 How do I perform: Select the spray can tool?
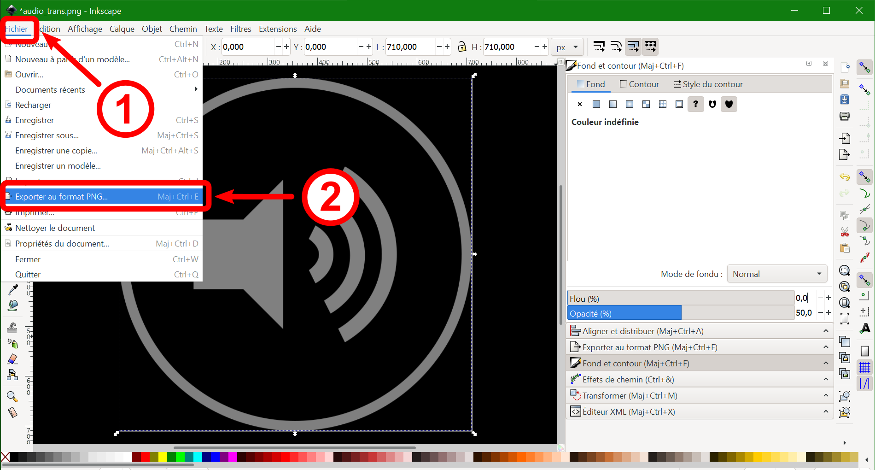click(13, 343)
